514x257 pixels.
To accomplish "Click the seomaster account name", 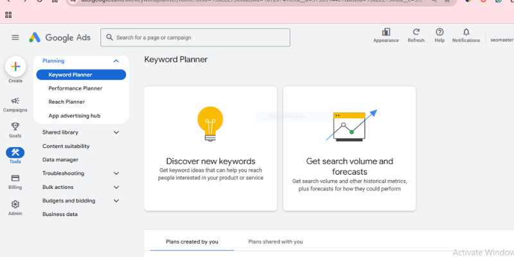I will (x=502, y=40).
